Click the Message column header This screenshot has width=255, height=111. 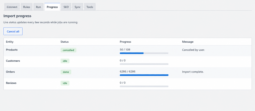(x=188, y=42)
